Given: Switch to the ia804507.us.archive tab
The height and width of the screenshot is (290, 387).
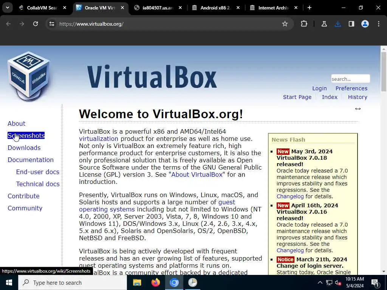Looking at the screenshot, I should coord(158,8).
